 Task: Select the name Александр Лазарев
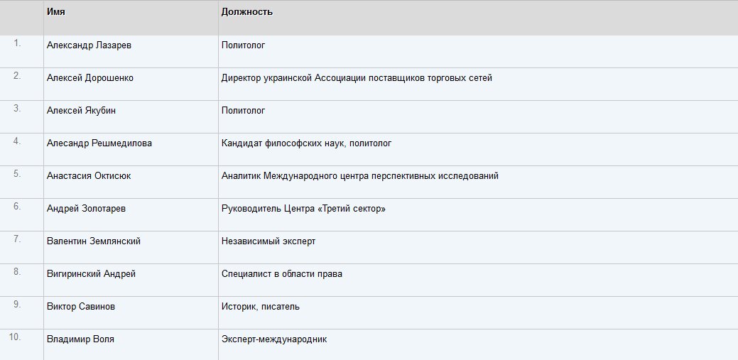click(89, 45)
